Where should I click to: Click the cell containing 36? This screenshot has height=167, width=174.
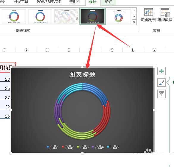(x=5, y=86)
